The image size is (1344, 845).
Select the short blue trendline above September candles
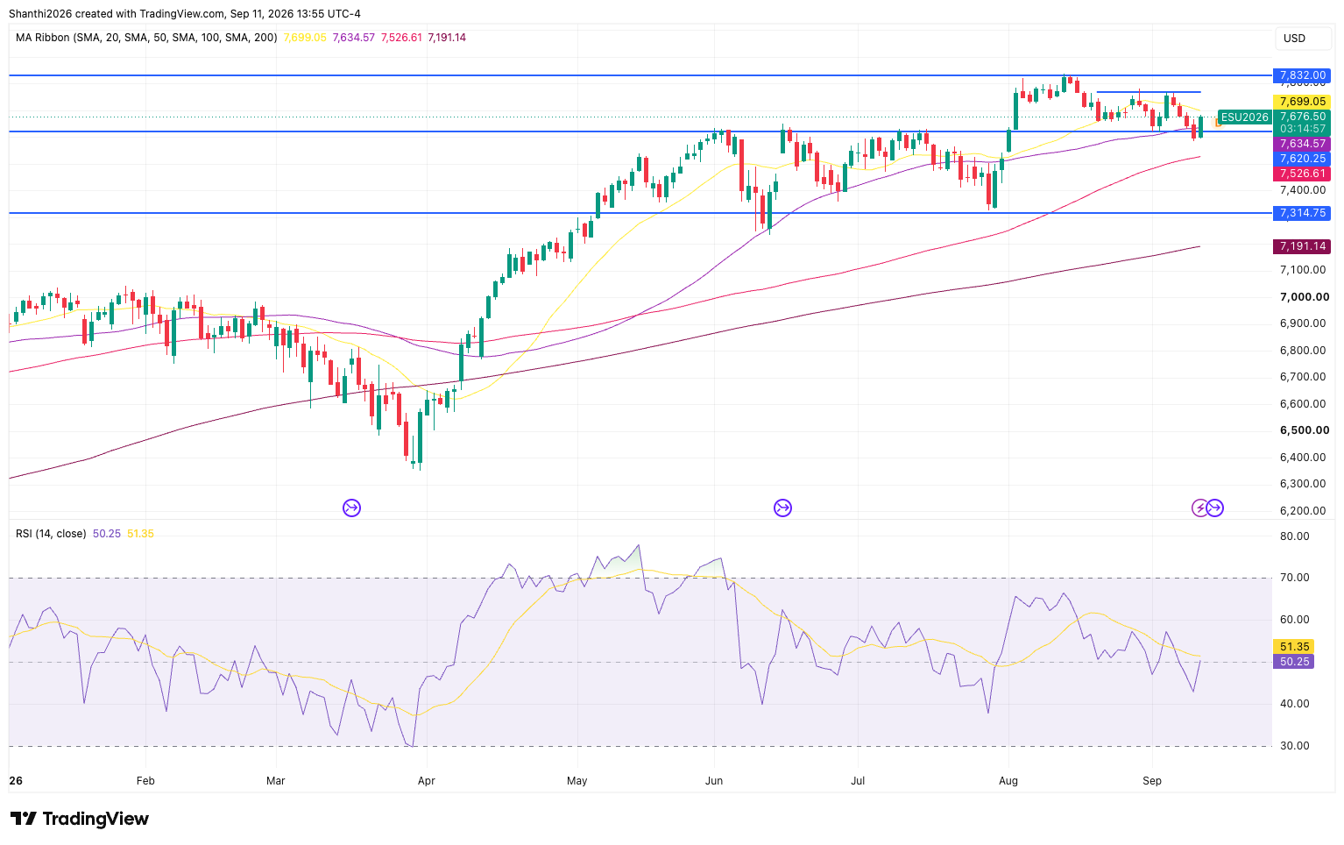[x=1149, y=92]
